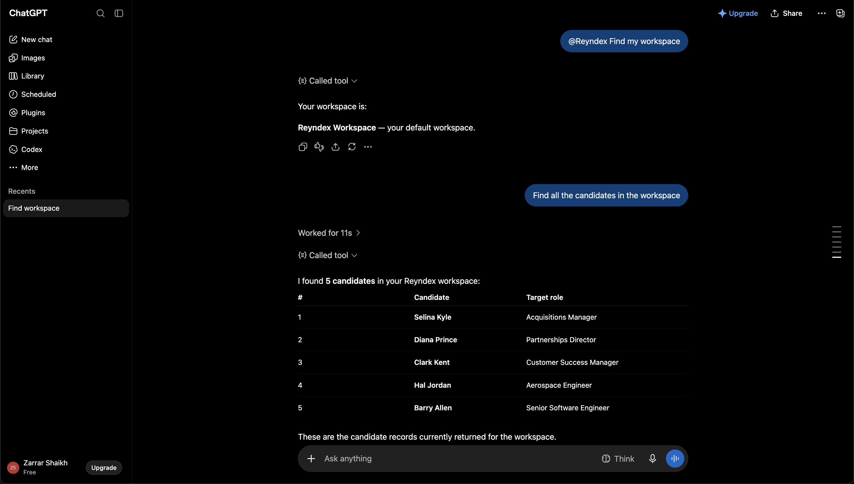The height and width of the screenshot is (484, 854).
Task: Open the header three-dot options menu
Action: tap(822, 13)
